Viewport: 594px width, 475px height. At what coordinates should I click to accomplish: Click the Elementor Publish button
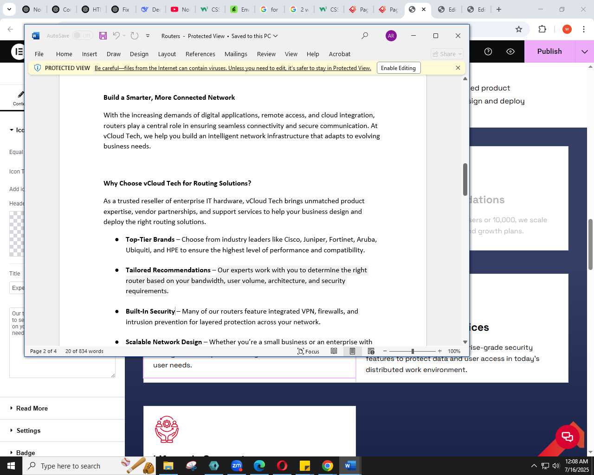click(x=549, y=51)
